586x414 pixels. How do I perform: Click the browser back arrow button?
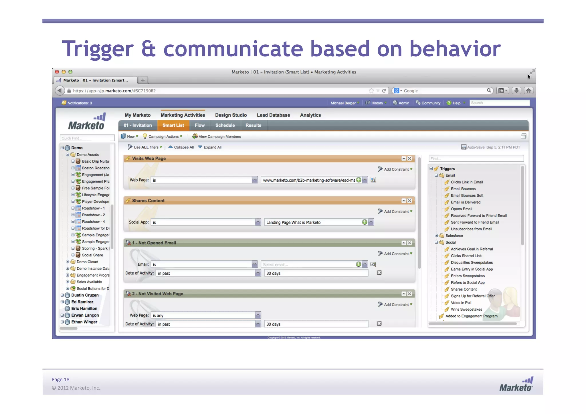pyautogui.click(x=59, y=91)
